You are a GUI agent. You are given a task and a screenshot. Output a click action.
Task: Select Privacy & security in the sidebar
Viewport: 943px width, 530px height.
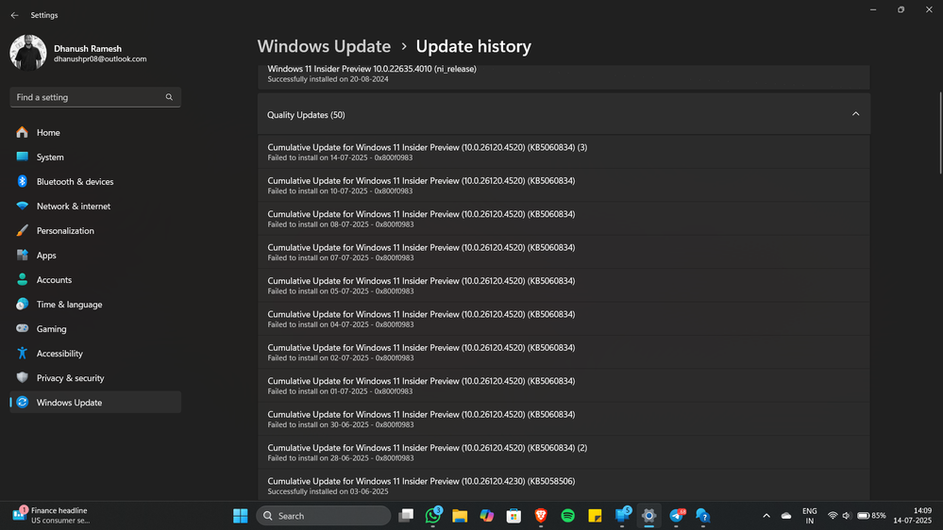pos(95,378)
